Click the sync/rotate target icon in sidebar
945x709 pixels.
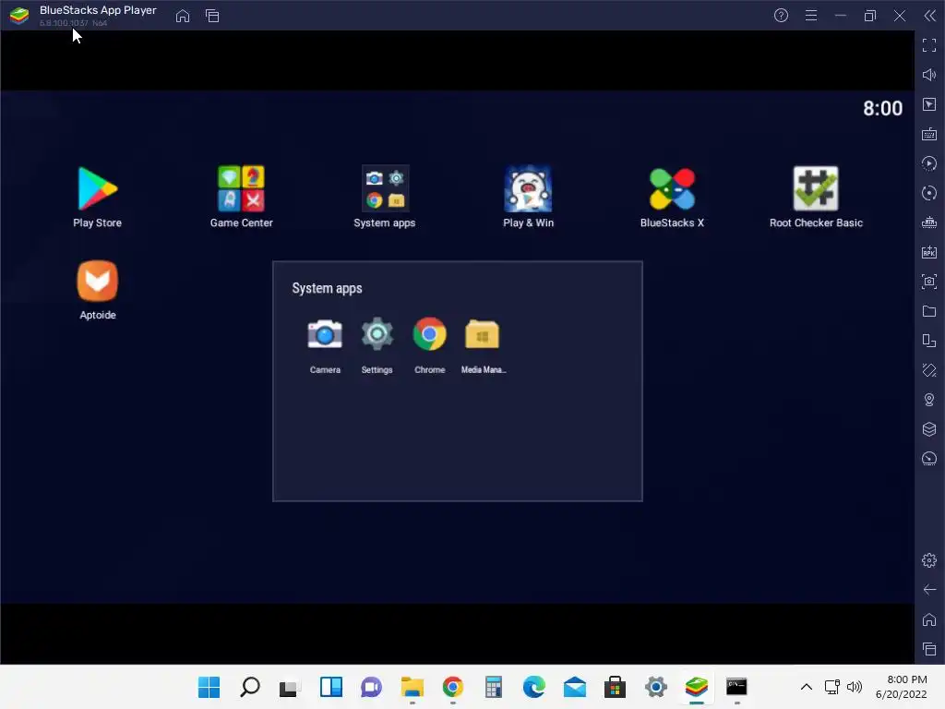click(929, 193)
